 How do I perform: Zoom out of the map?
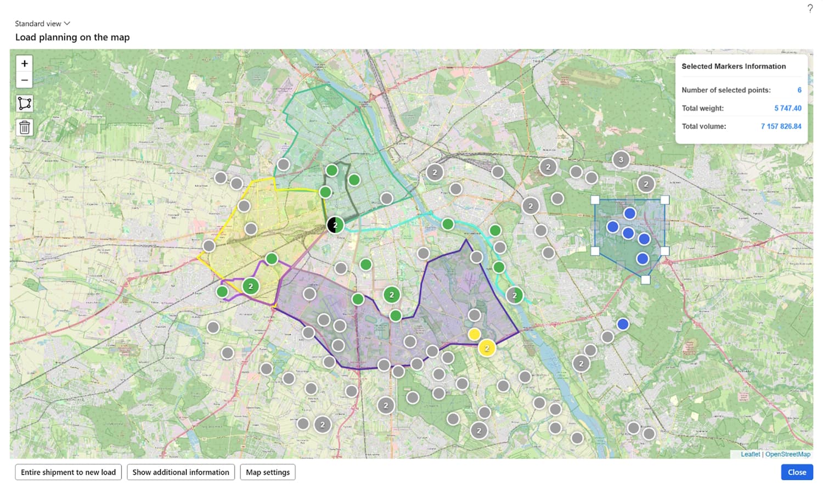(x=24, y=80)
